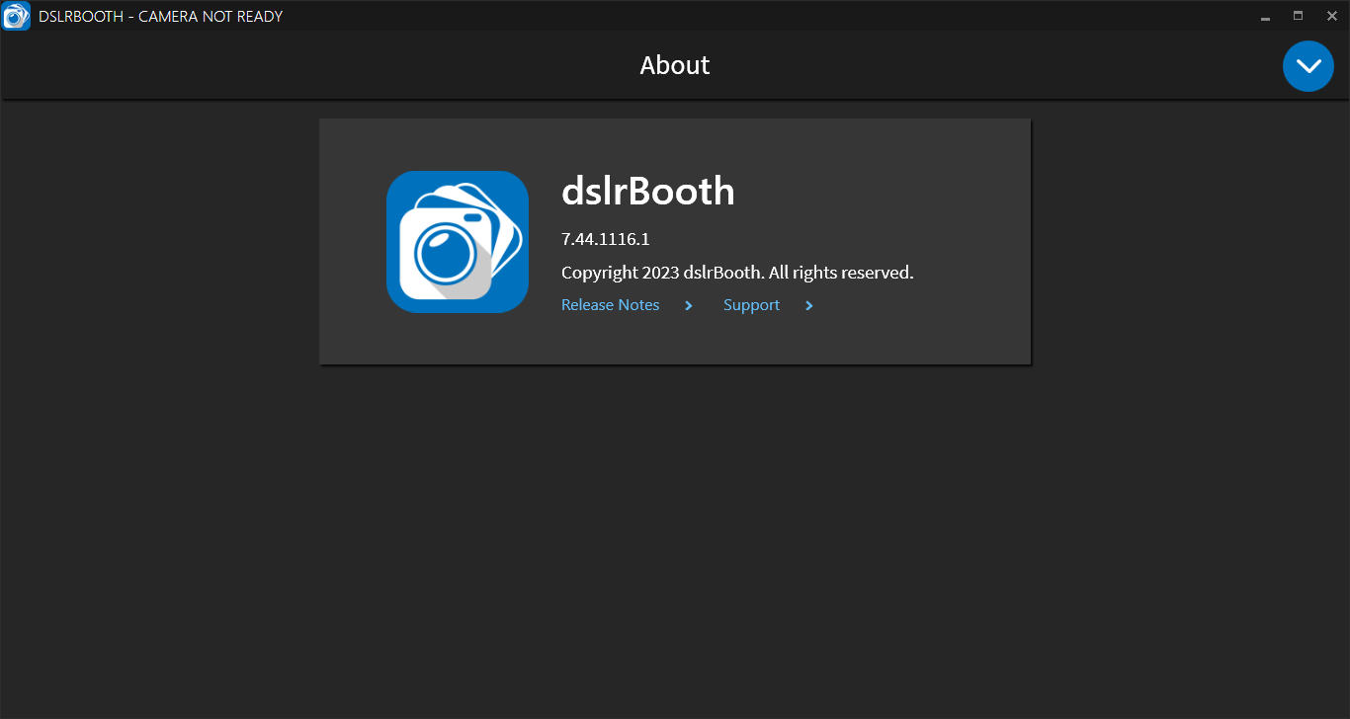Maximize the dslrBooth window
The width and height of the screenshot is (1350, 719).
(x=1299, y=16)
